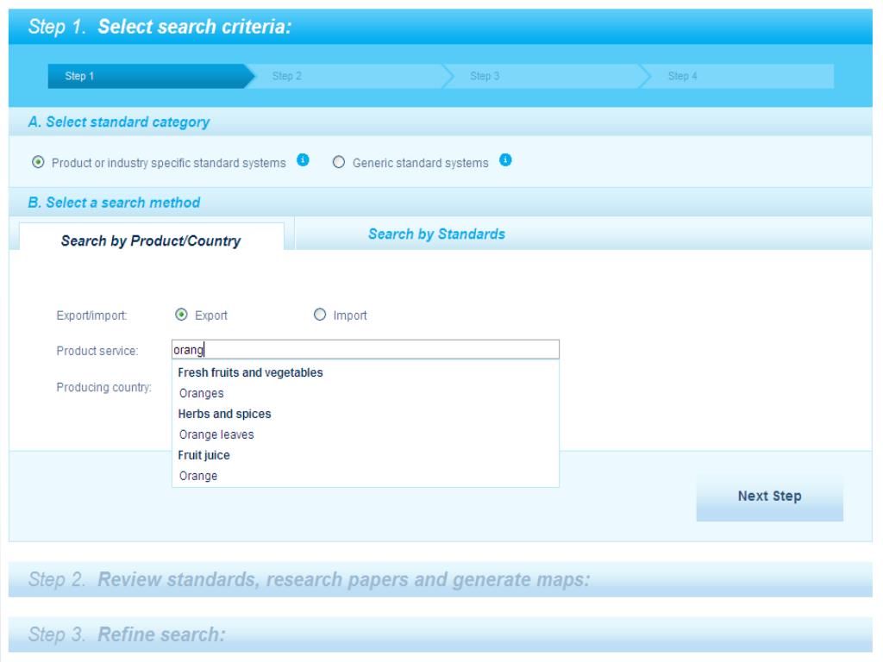Switch to Search by Standards tab
The image size is (883, 662).
436,234
